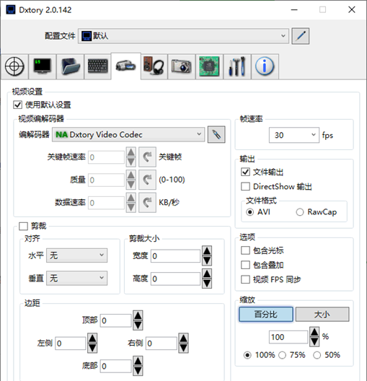The height and width of the screenshot is (381, 367).
Task: Click the 右侧 right margin input field
Action: (x=162, y=343)
